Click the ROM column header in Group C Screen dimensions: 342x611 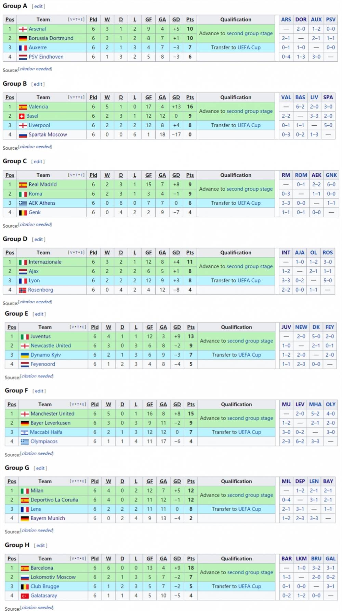[x=301, y=175]
